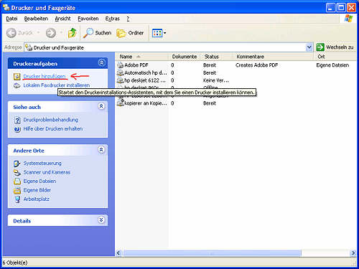Click the Hilfe über Drucken help icon
The image size is (359, 269).
coord(17,129)
